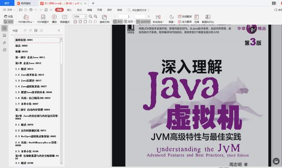The image size is (282, 168).
Task: Select the 保护 ribbon tab
Action: coord(110,10)
